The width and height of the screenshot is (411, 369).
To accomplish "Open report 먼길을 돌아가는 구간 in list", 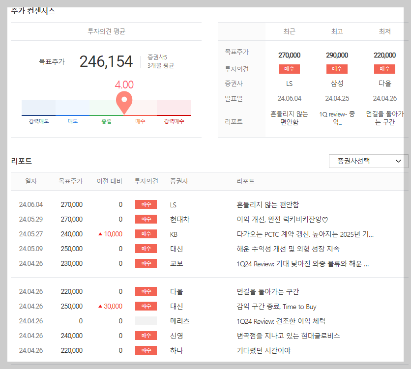I will tap(267, 291).
